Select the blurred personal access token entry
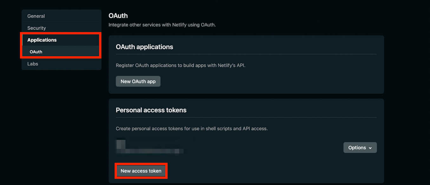 (149, 147)
